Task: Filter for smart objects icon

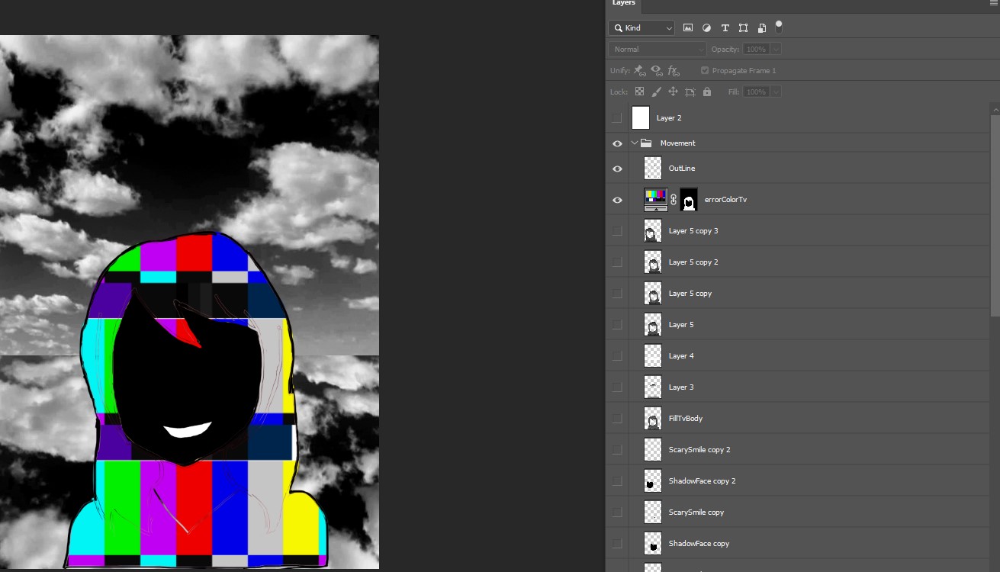Action: (x=761, y=28)
